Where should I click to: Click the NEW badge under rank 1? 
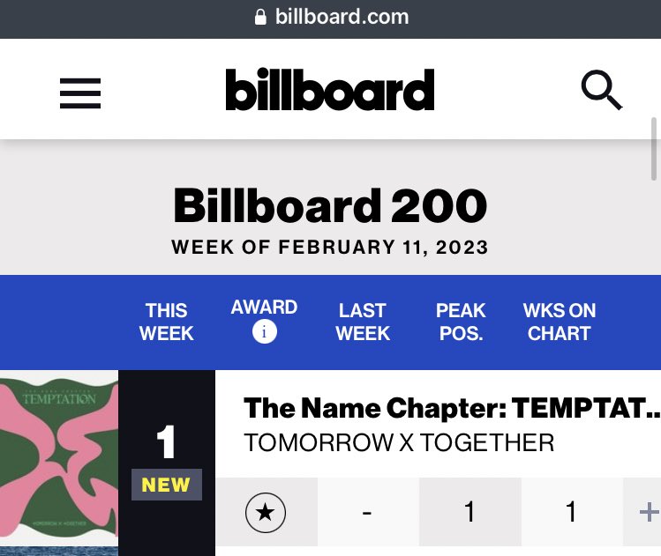tap(167, 485)
